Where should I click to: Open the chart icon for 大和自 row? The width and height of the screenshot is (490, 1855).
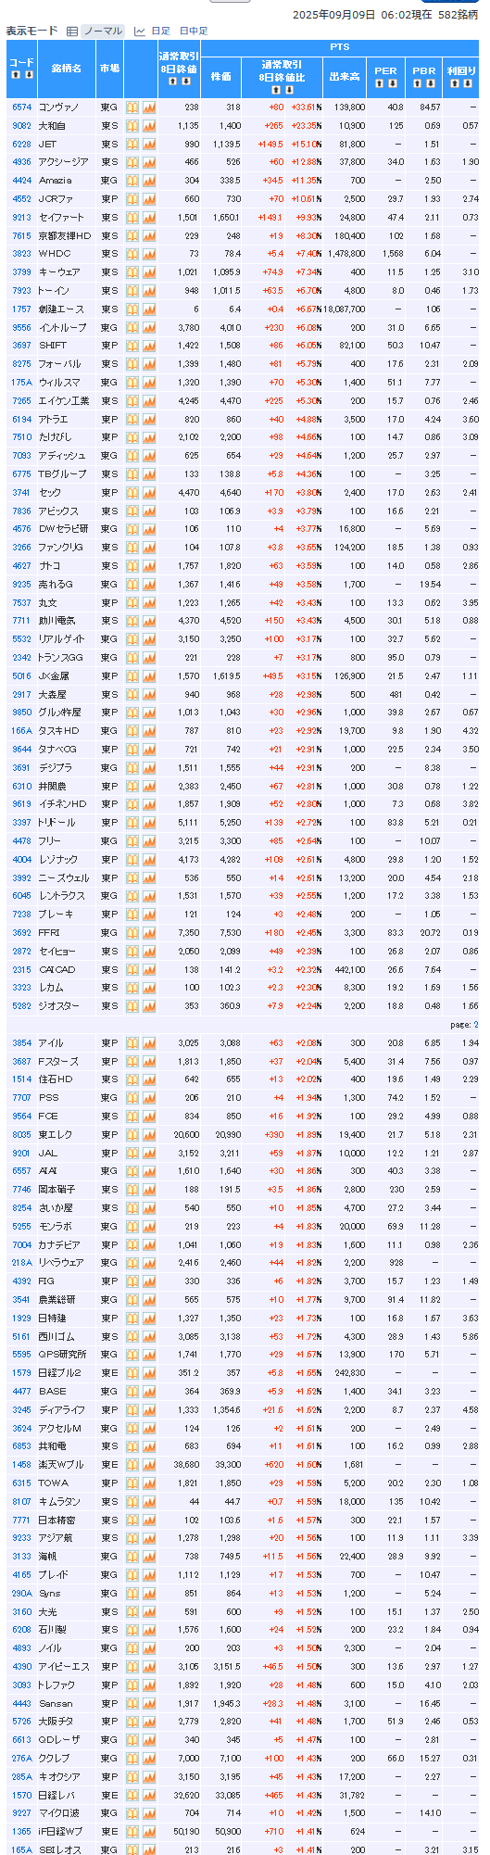point(149,126)
